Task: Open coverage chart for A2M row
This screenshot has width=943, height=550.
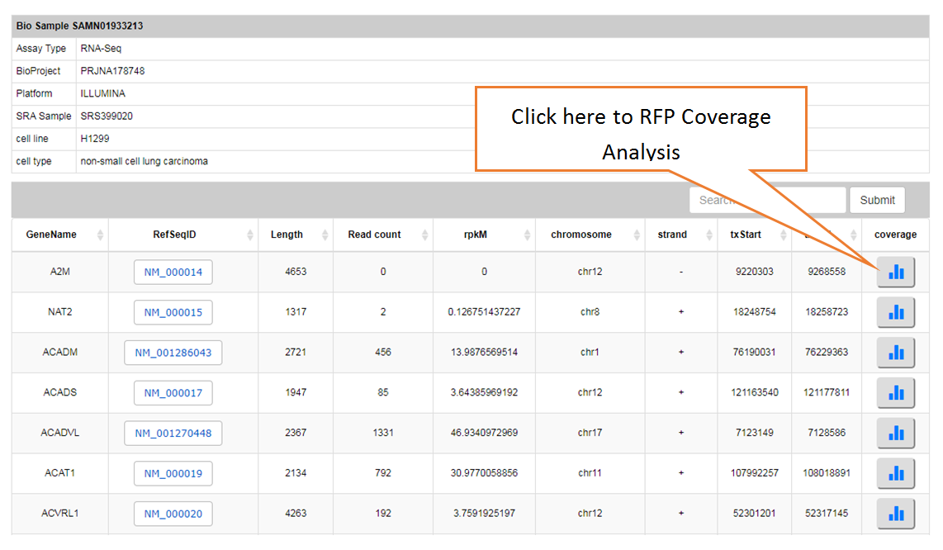Action: 895,272
